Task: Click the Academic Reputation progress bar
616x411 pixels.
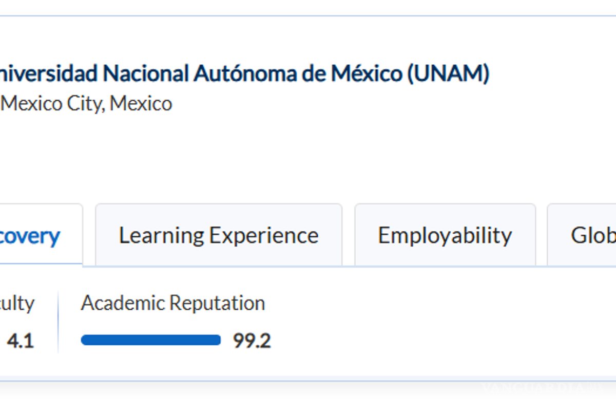Action: click(x=150, y=340)
